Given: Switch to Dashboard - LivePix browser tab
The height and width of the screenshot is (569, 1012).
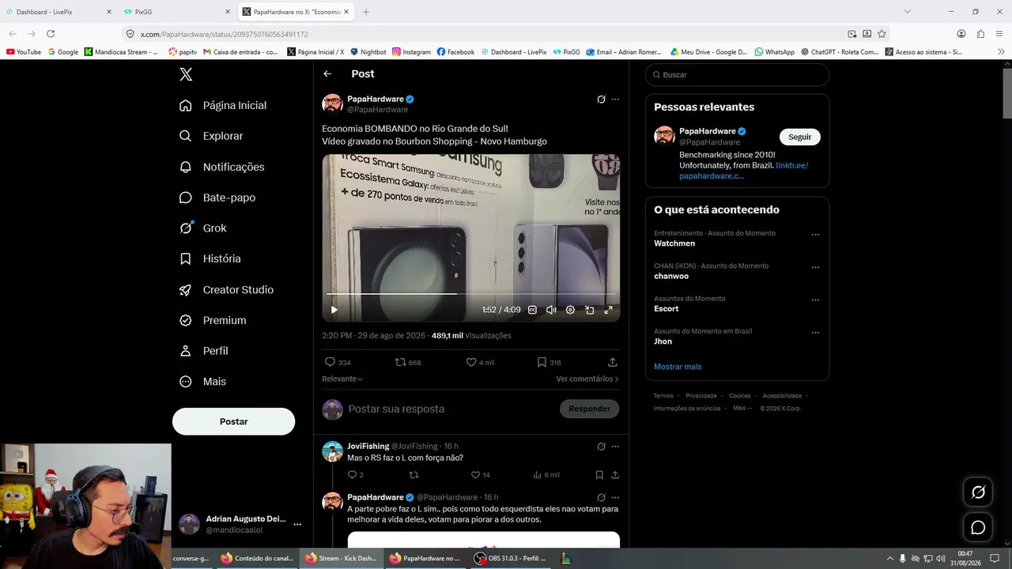Looking at the screenshot, I should click(59, 12).
